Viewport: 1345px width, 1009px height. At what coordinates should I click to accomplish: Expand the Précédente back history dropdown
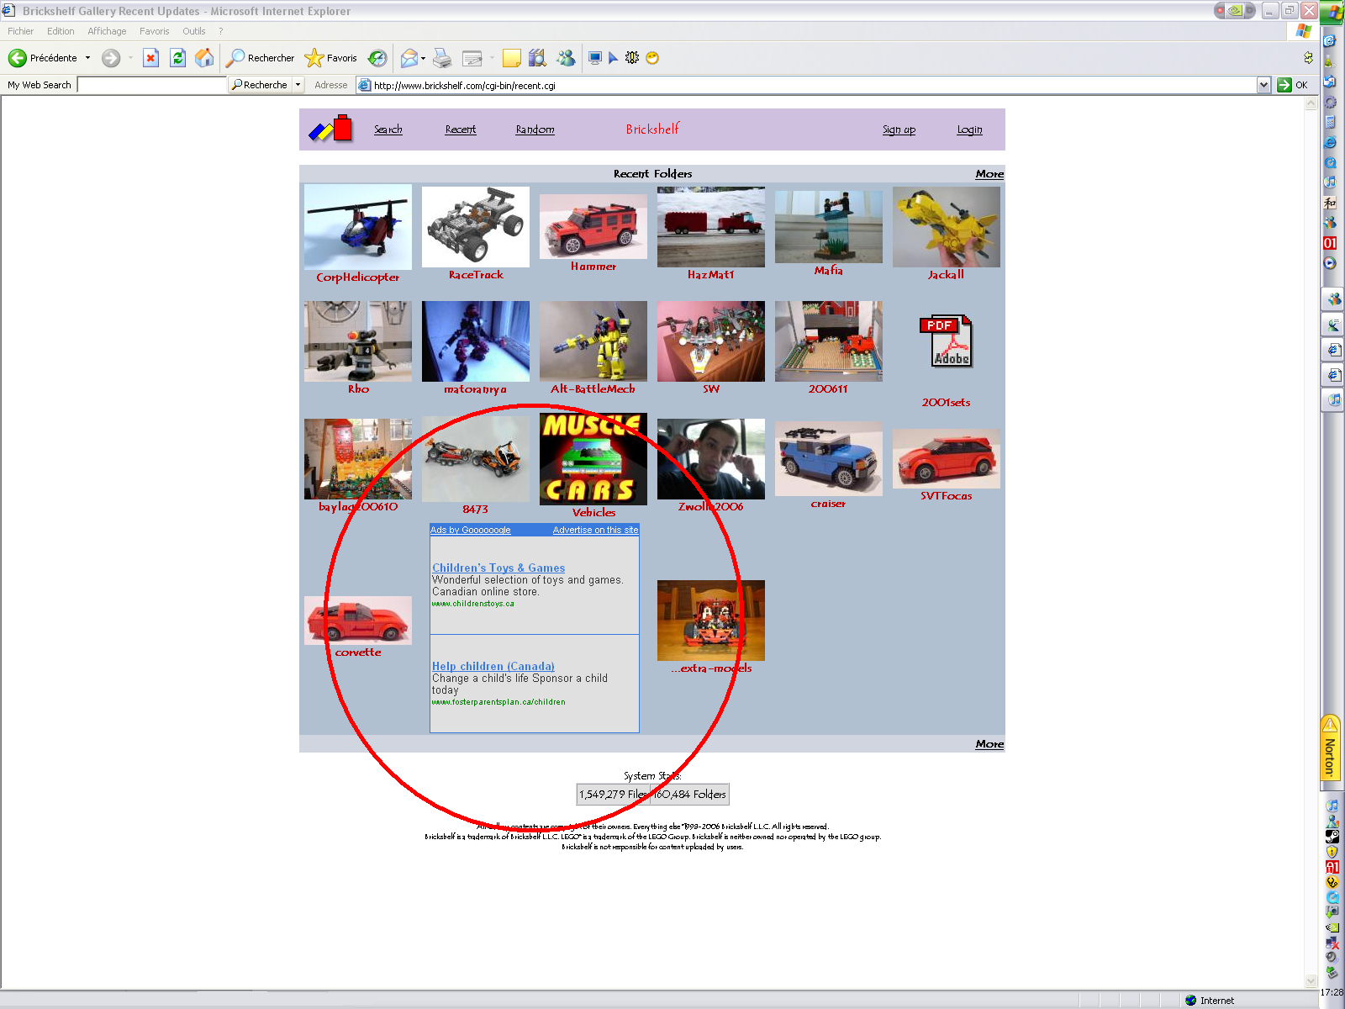click(87, 58)
